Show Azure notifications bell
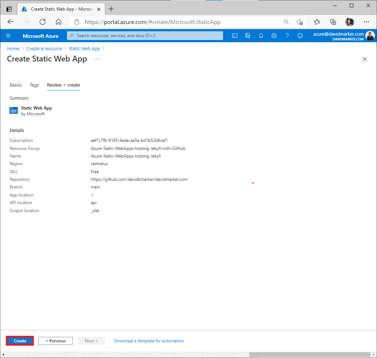The height and width of the screenshot is (358, 377). point(261,36)
